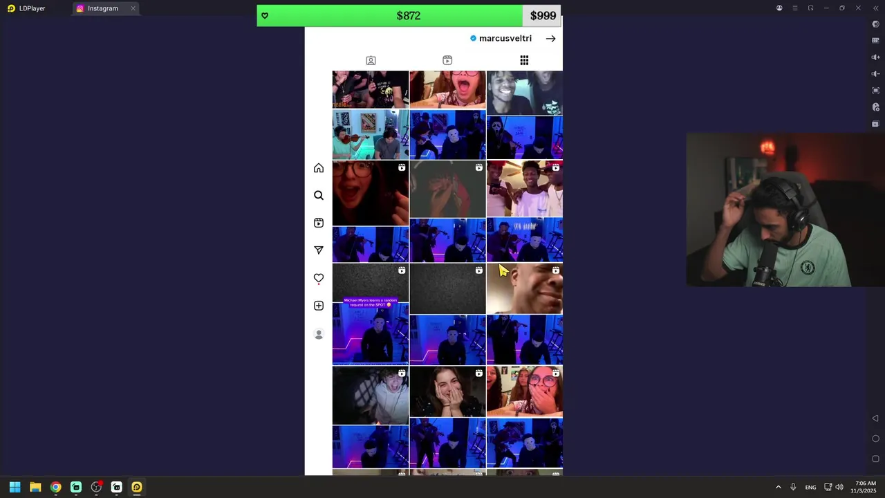This screenshot has height=498, width=885.
Task: Show hidden system tray icons chevron
Action: pyautogui.click(x=778, y=487)
